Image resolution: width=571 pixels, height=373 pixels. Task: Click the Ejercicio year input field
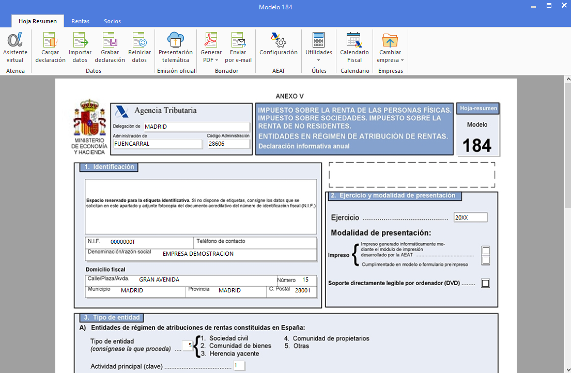(x=470, y=217)
